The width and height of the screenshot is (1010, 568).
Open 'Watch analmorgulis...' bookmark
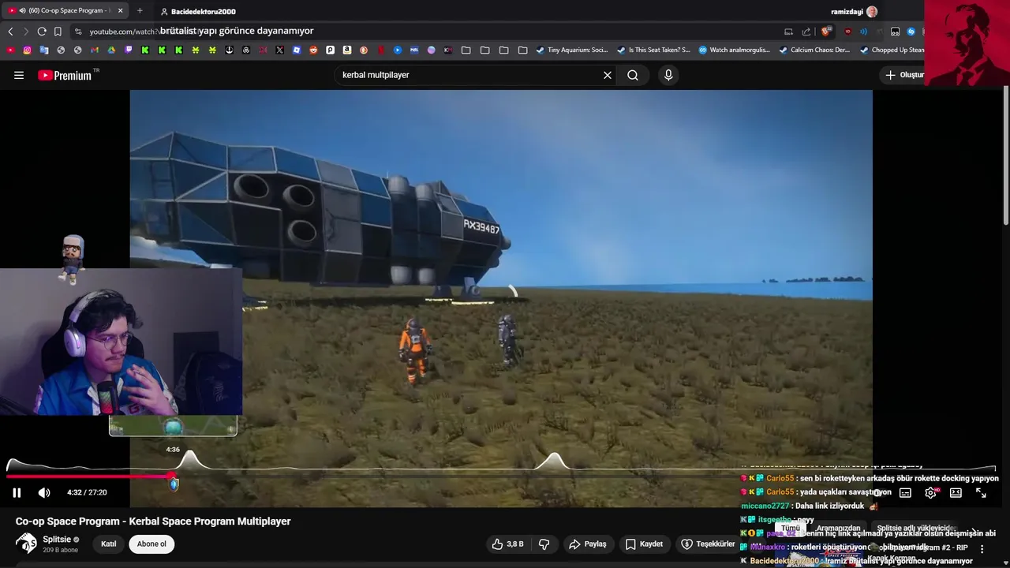point(734,50)
